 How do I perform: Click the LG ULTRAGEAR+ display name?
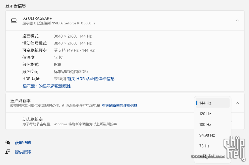click(37, 18)
